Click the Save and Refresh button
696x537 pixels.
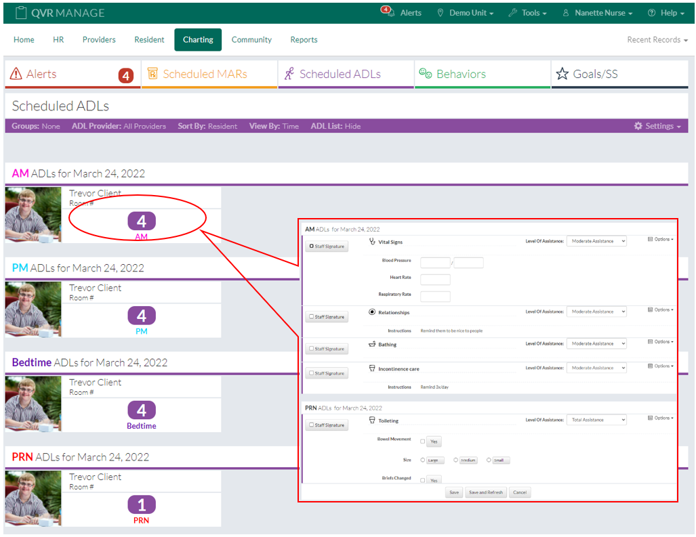point(486,492)
